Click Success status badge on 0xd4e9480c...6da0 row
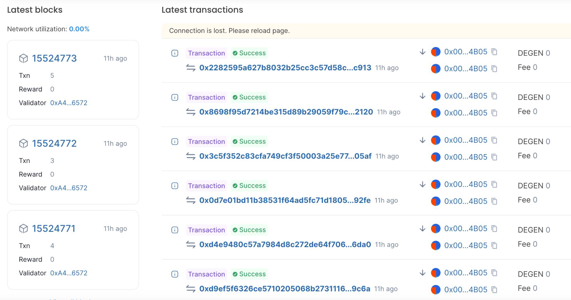 249,230
